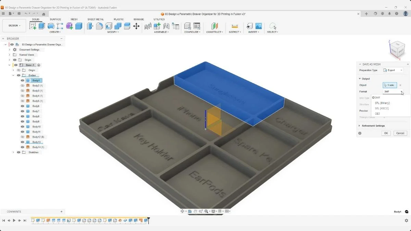This screenshot has width=411, height=231.
Task: Expand the Refinement Settings section
Action: (373, 126)
